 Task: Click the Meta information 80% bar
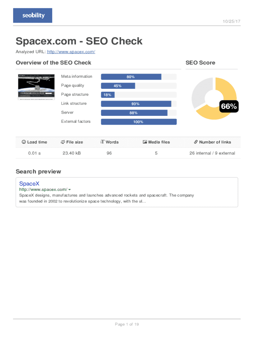click(x=131, y=77)
